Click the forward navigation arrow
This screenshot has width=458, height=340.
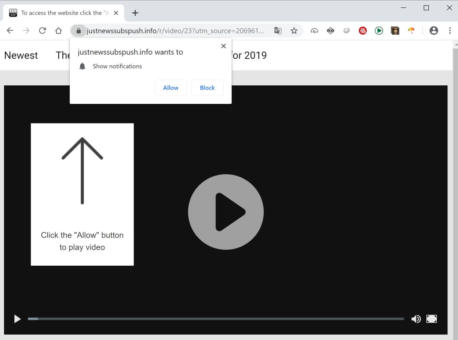(x=26, y=31)
